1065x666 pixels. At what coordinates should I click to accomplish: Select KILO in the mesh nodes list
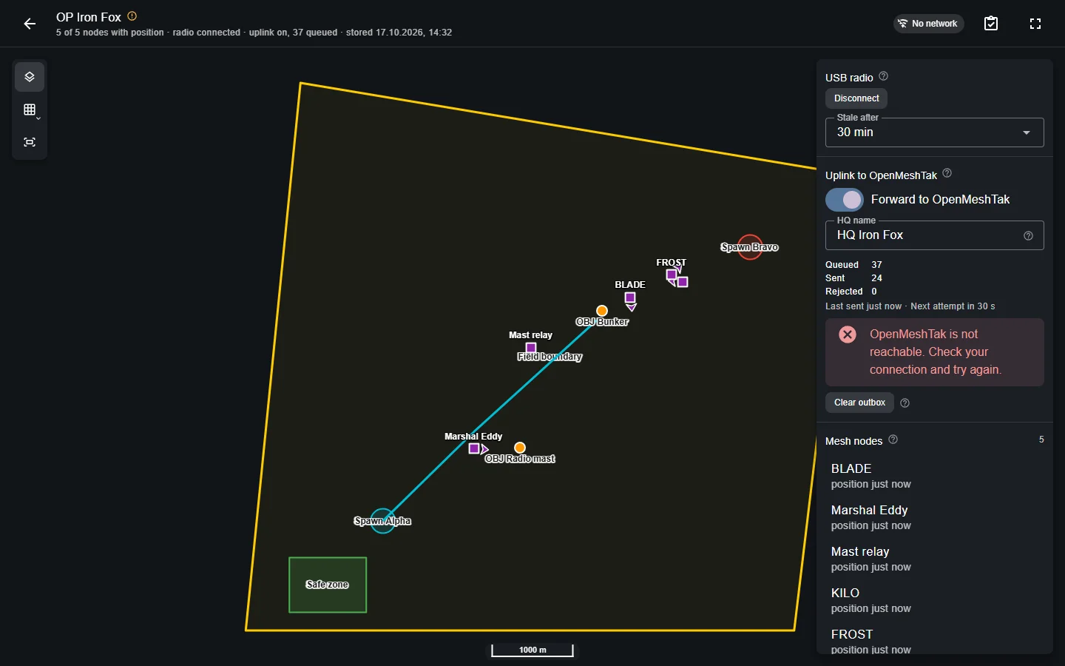point(935,600)
